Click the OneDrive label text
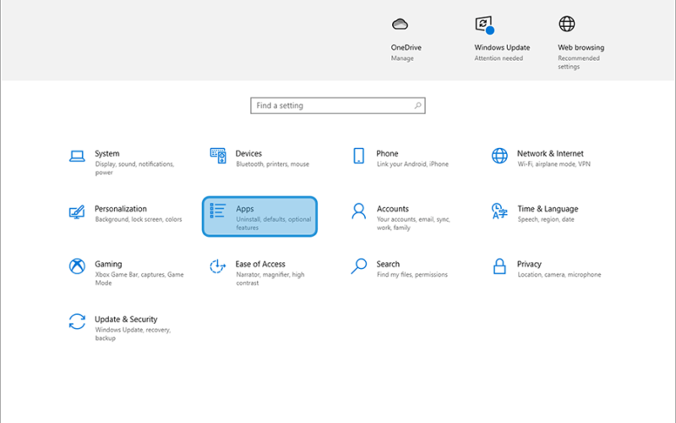Viewport: 676px width, 423px height. tap(406, 47)
